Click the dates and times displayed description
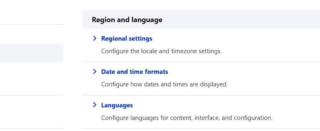 pos(165,84)
